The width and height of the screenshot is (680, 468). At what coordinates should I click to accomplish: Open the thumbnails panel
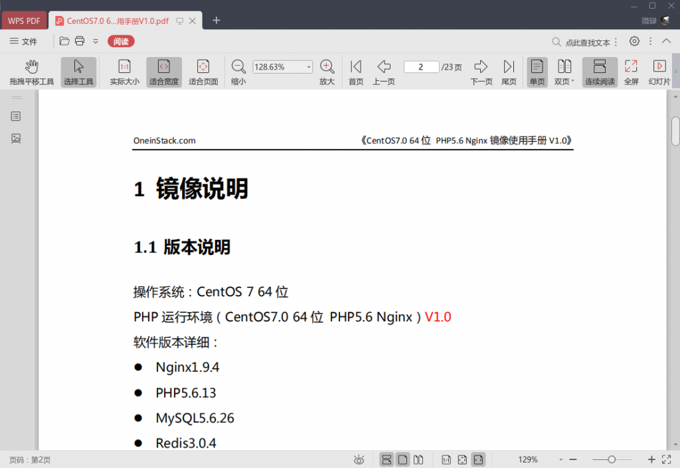16,139
